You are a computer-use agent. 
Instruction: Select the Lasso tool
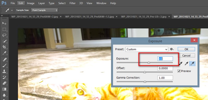click(x=4, y=35)
